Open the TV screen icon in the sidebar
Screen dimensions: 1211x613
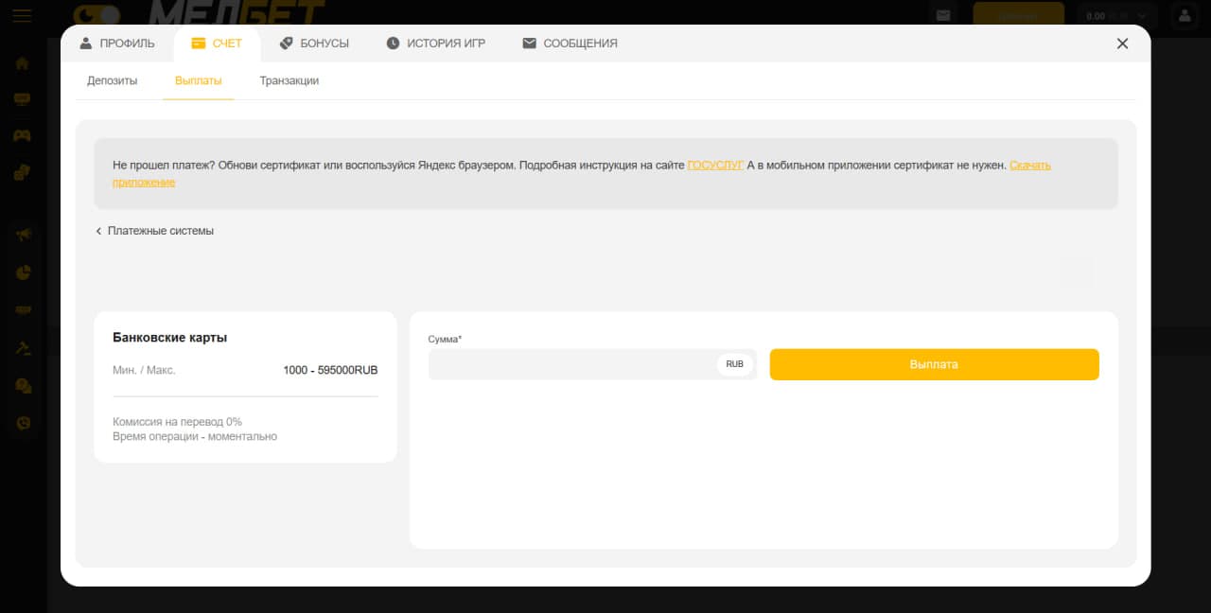coord(23,99)
